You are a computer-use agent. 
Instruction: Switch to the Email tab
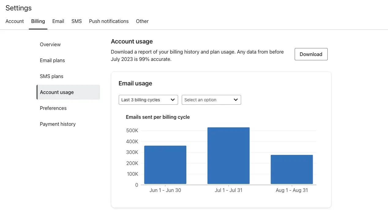click(x=58, y=21)
